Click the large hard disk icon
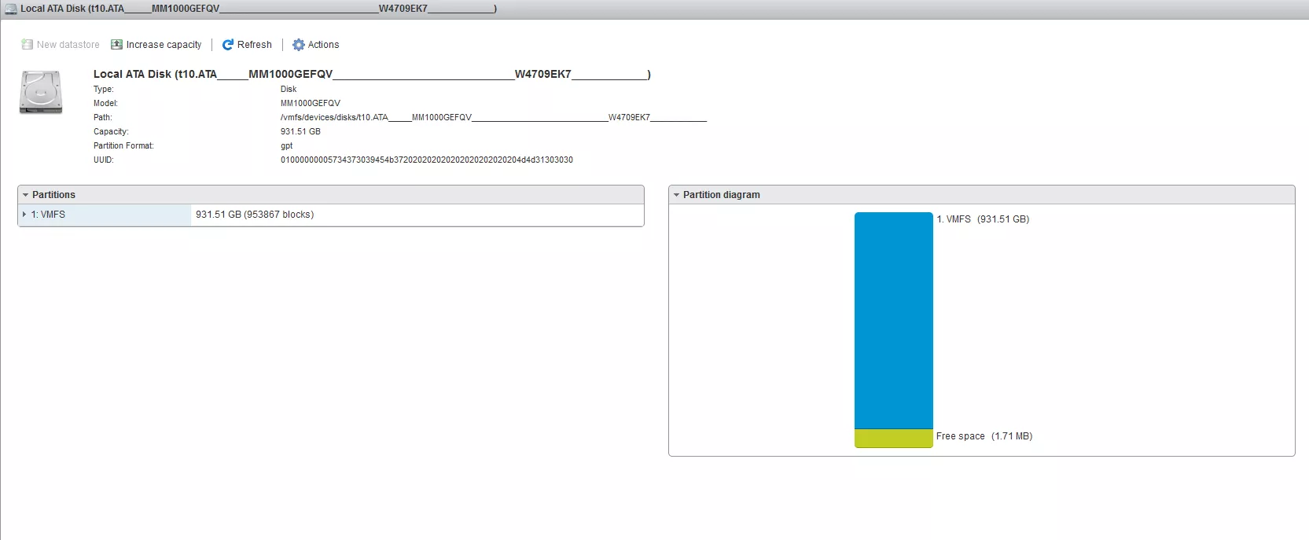This screenshot has width=1309, height=540. tap(41, 92)
